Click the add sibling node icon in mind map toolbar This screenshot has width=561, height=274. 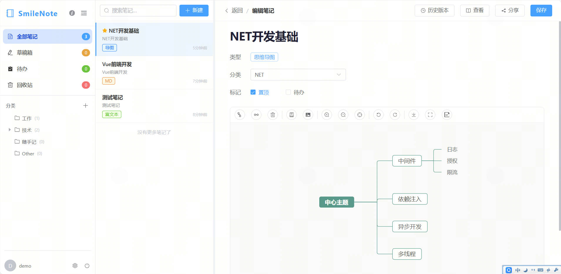coord(256,115)
